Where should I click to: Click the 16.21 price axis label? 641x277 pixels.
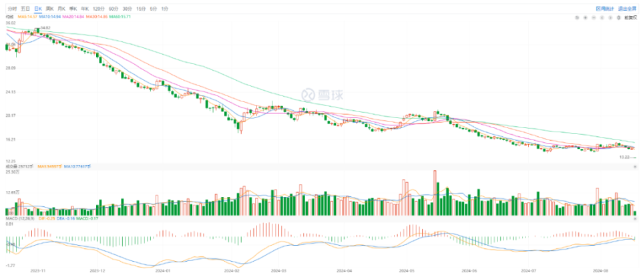click(11, 140)
